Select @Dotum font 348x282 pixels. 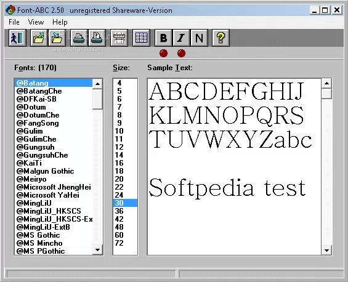click(54, 107)
